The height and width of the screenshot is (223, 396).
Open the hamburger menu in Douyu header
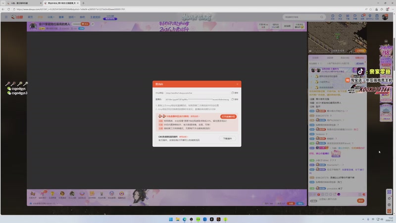click(x=6, y=17)
